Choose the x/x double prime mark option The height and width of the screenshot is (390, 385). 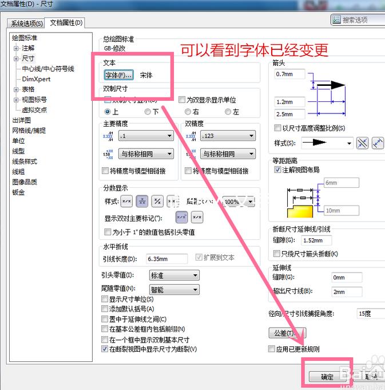pos(197,217)
